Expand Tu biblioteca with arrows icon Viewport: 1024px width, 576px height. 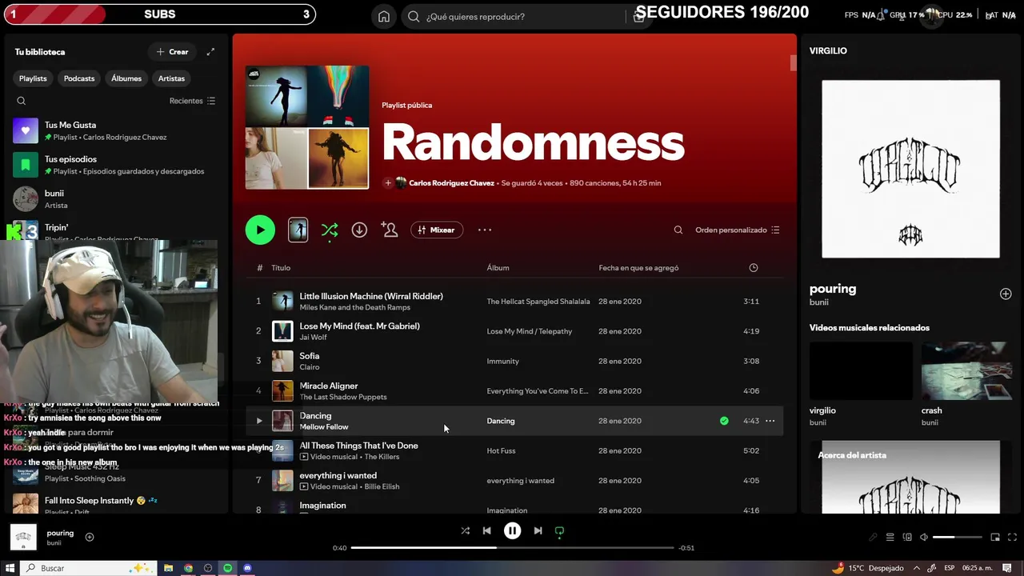click(210, 52)
